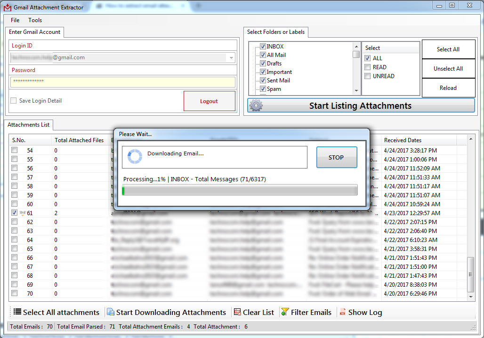Click Filter Emails toolbar label

[311, 313]
